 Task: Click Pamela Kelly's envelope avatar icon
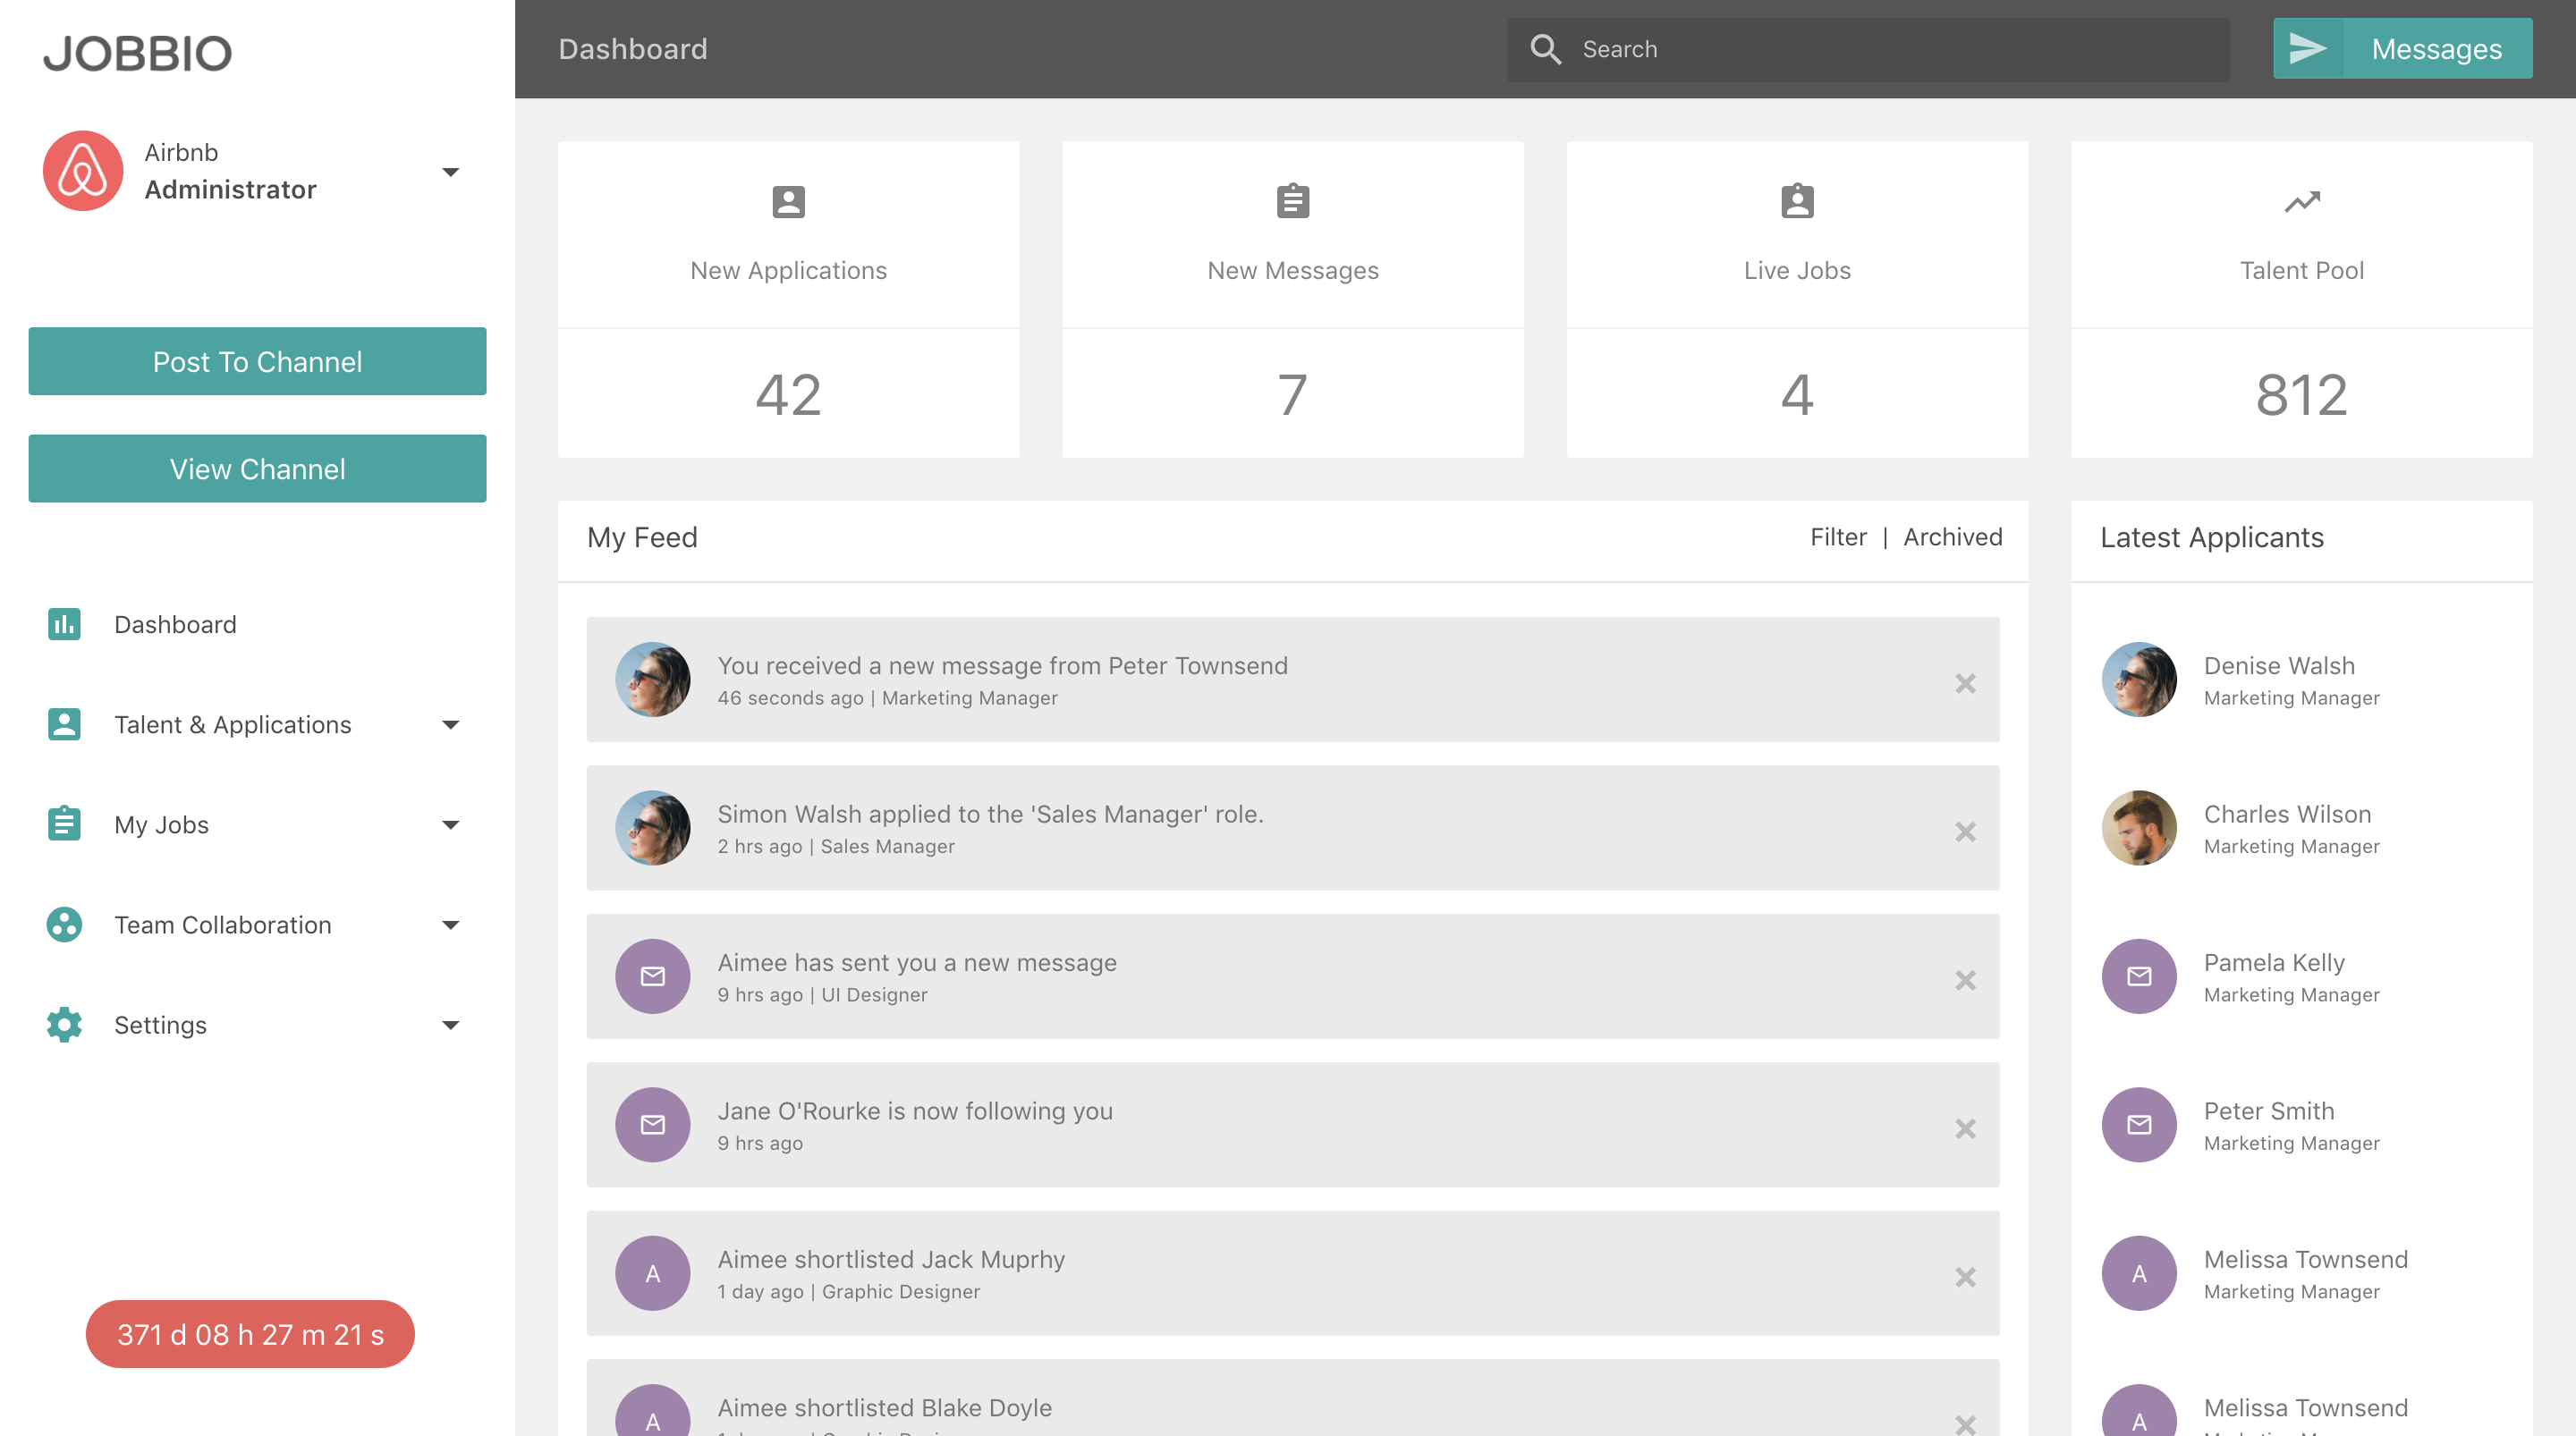coord(2139,976)
